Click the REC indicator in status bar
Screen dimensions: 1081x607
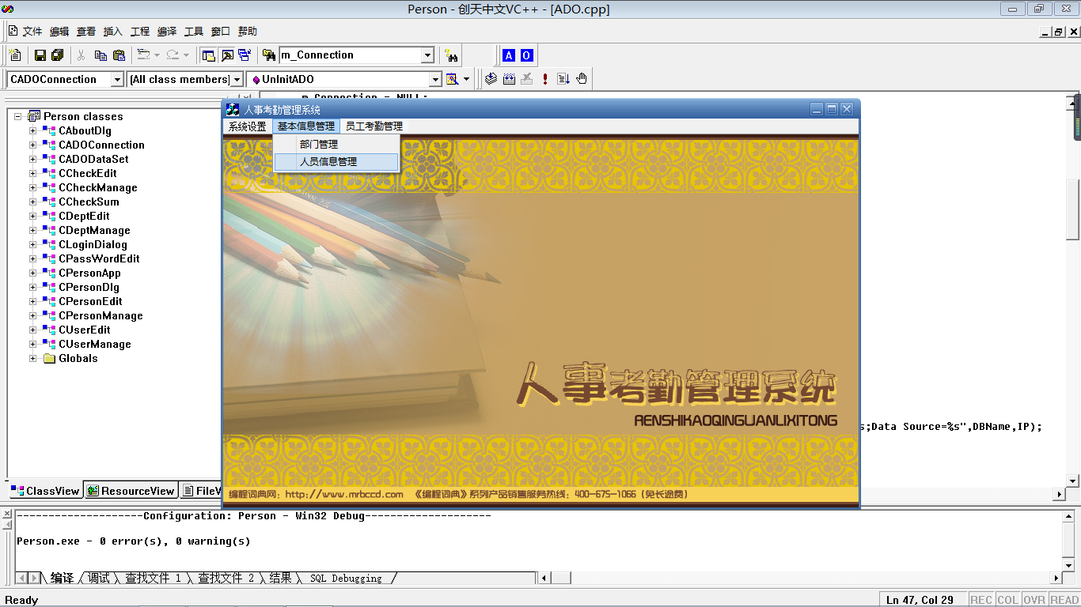981,600
